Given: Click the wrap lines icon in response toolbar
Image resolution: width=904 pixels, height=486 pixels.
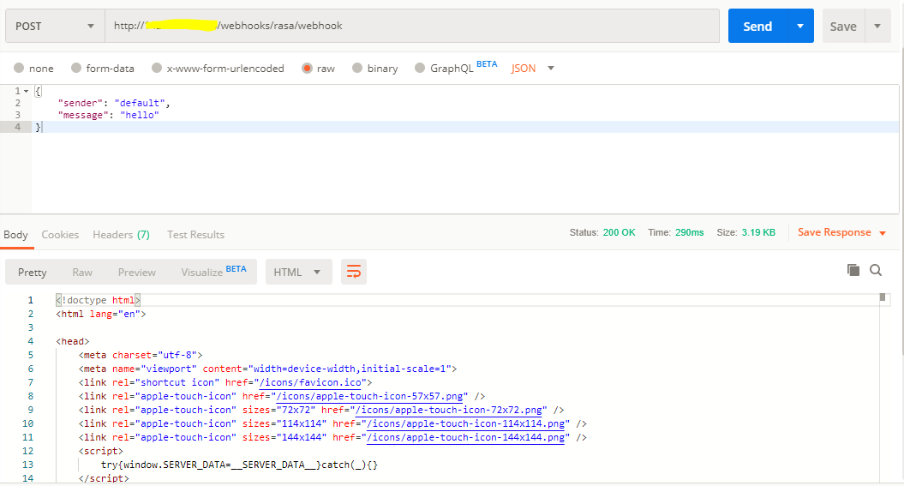Looking at the screenshot, I should tap(353, 272).
